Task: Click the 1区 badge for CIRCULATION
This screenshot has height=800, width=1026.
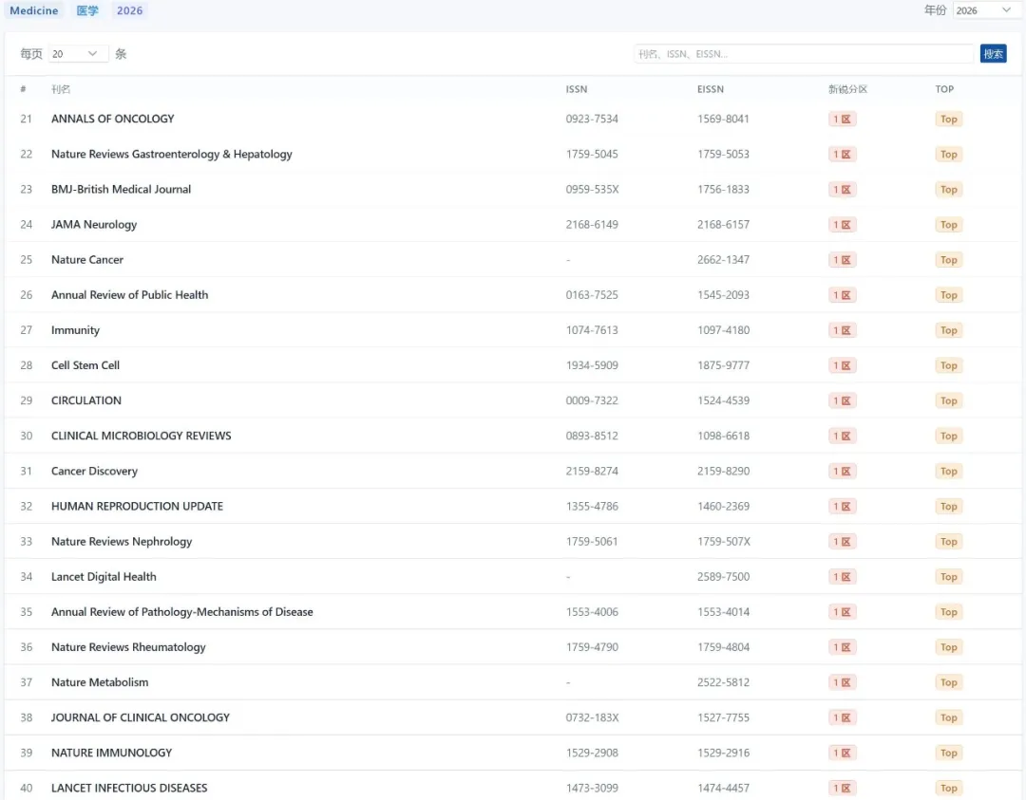Action: (x=843, y=400)
